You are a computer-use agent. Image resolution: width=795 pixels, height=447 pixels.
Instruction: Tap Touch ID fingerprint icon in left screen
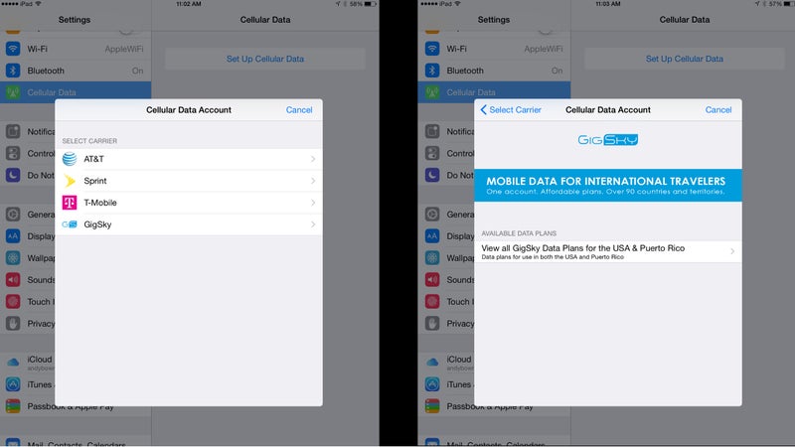(13, 302)
